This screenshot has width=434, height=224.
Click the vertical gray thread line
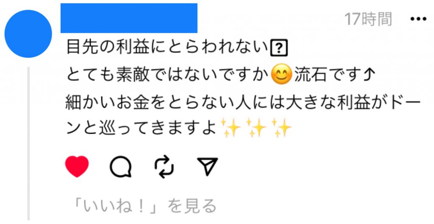click(28, 143)
